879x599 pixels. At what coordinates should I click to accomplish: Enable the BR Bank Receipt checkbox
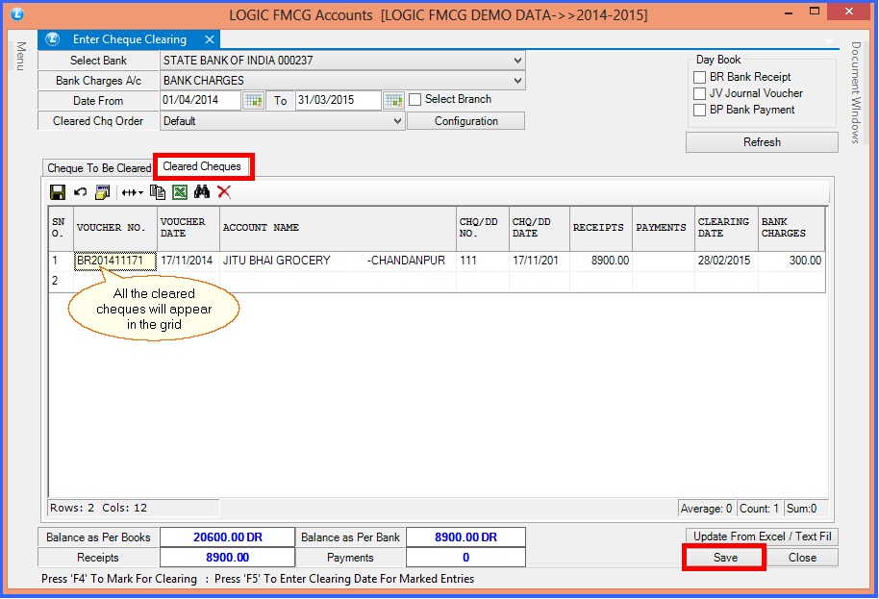pos(699,77)
